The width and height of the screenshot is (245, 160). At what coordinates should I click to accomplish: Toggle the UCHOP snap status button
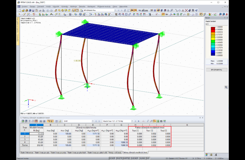[112, 158]
